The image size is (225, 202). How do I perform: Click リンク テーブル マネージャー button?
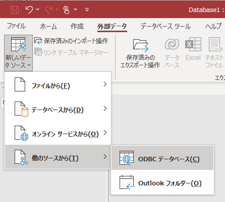(71, 52)
